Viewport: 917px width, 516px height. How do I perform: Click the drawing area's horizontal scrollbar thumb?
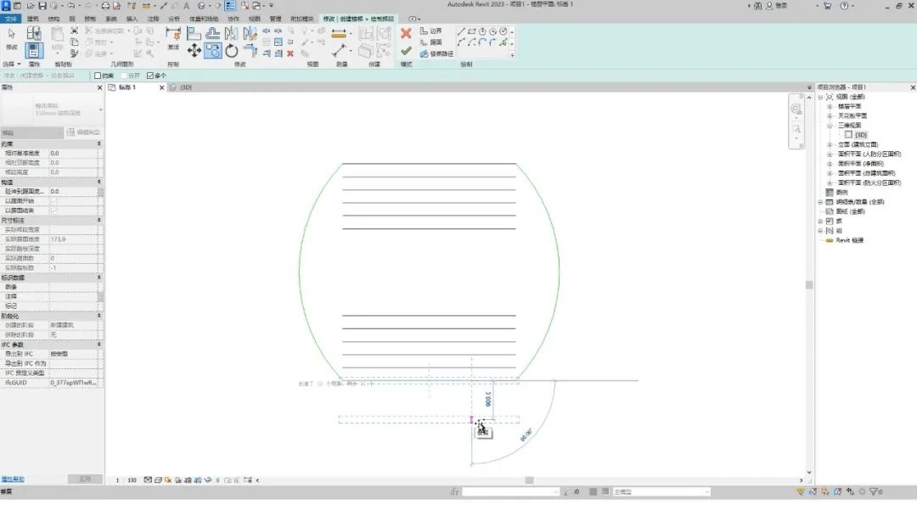529,480
